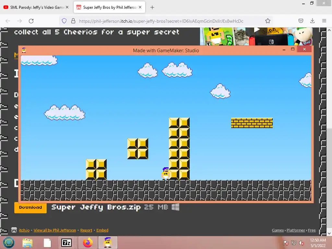The width and height of the screenshot is (332, 249).
Task: Go forward to next page
Action: (19, 21)
